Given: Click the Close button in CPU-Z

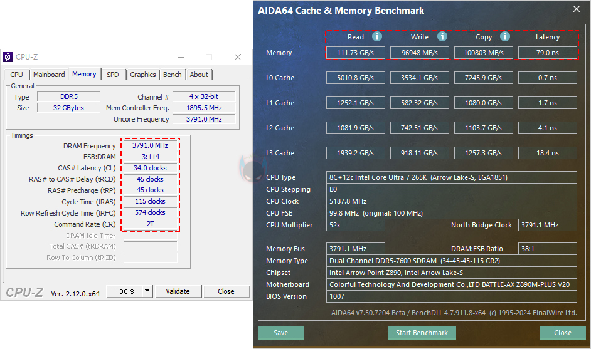Looking at the screenshot, I should [226, 291].
